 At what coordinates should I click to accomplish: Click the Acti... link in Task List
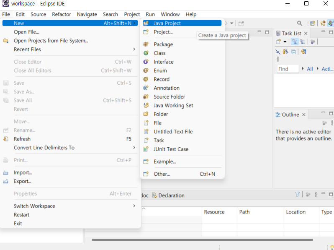click(327, 69)
